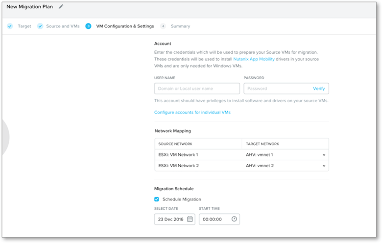Click the Target step checkmark icon
The image size is (382, 243).
click(10, 26)
